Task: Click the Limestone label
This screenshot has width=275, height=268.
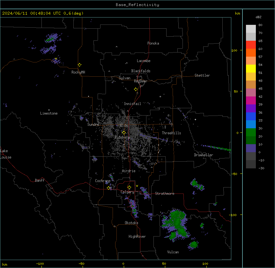Action: (x=49, y=113)
